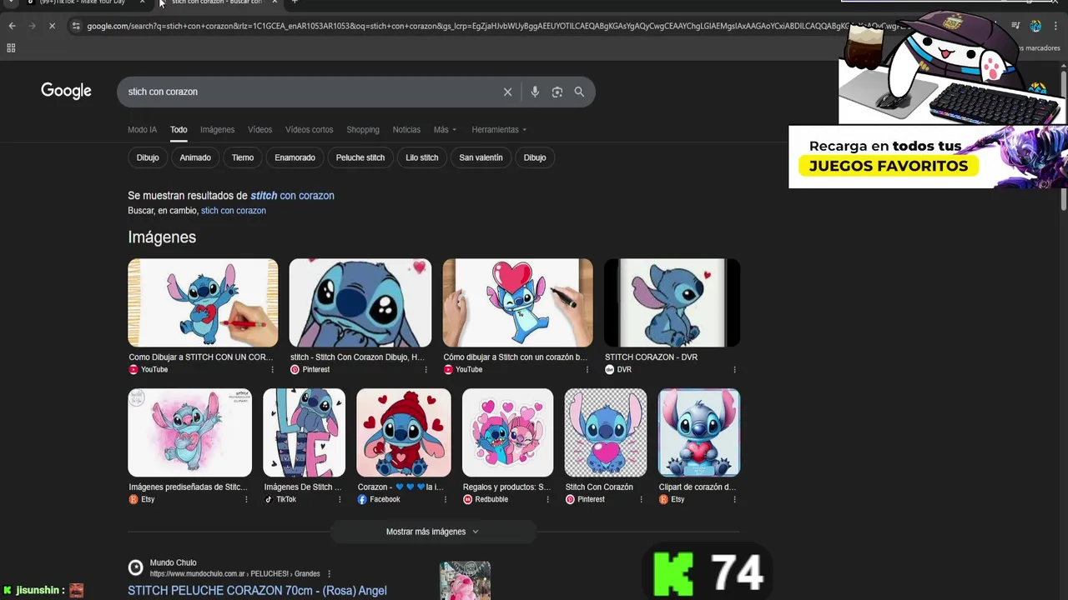Open Google Lens image search icon
This screenshot has height=600, width=1068.
click(557, 92)
